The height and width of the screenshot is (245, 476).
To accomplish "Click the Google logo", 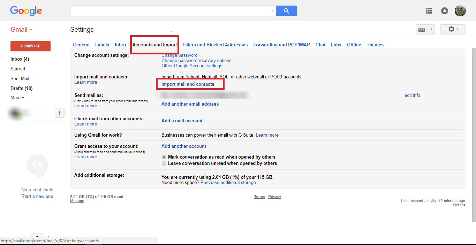I will pyautogui.click(x=26, y=11).
